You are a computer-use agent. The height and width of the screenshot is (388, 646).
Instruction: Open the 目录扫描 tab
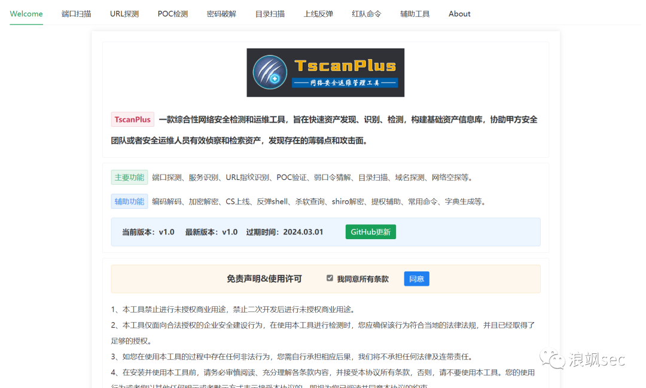coord(270,14)
